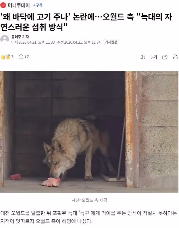179x228 pixels.
Task: Open reporter 윤혜주 기자 page
Action: pos(20,37)
